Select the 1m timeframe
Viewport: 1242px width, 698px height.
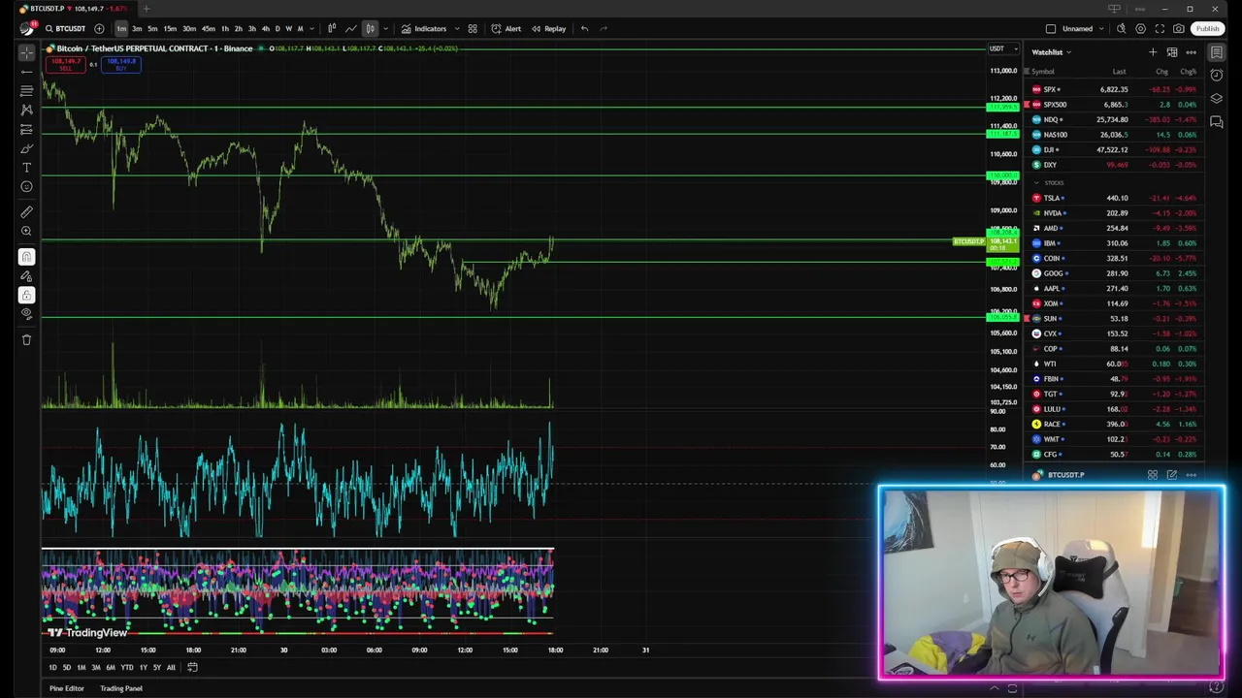tap(121, 29)
